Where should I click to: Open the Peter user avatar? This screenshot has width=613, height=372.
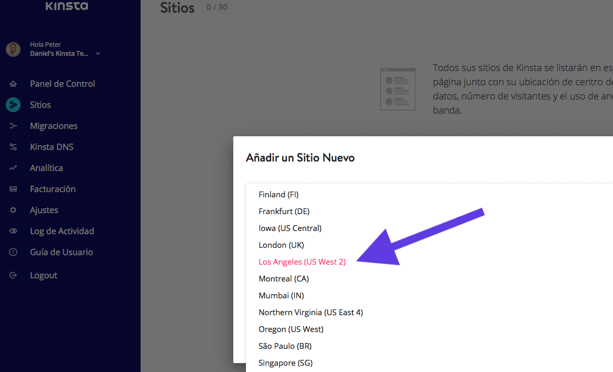(13, 49)
